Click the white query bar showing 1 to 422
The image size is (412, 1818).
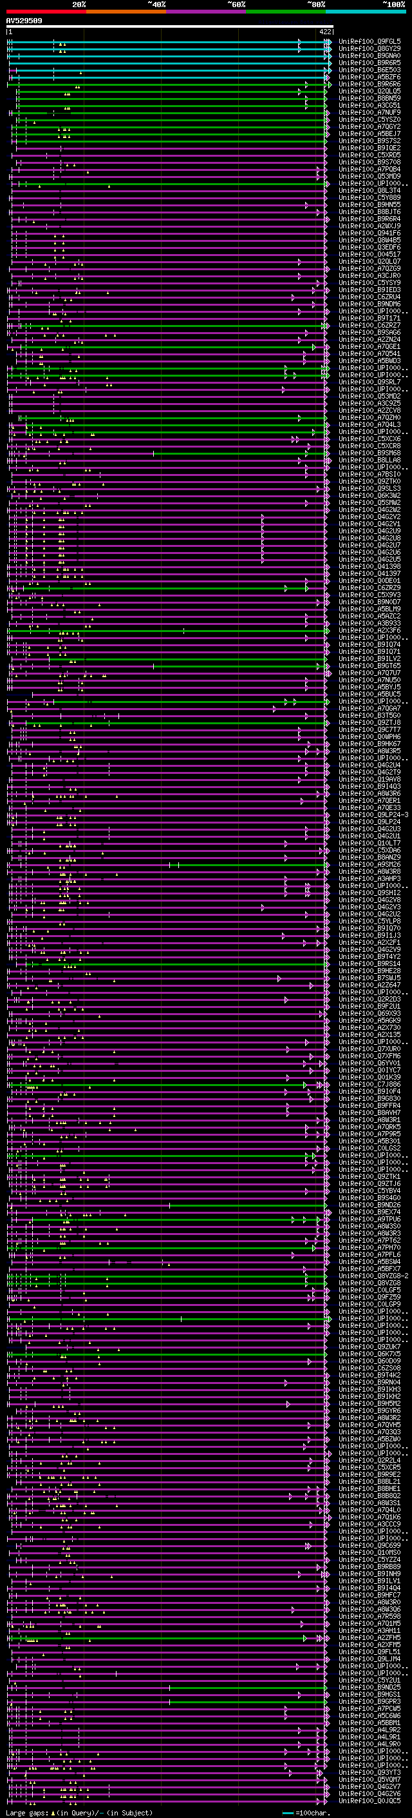pyautogui.click(x=170, y=27)
